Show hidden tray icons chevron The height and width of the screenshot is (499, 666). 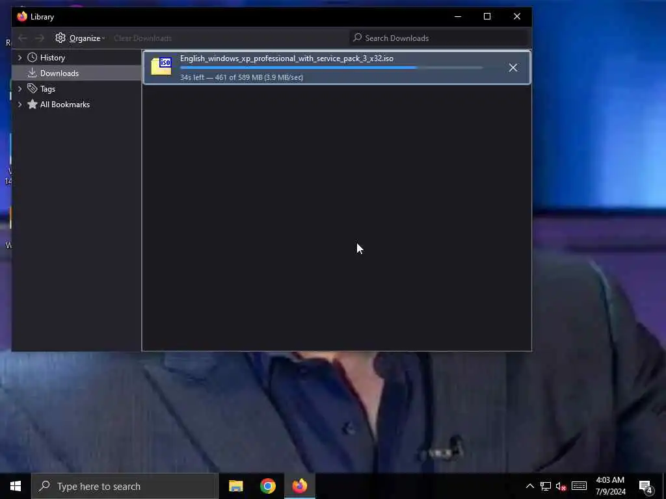click(x=529, y=486)
